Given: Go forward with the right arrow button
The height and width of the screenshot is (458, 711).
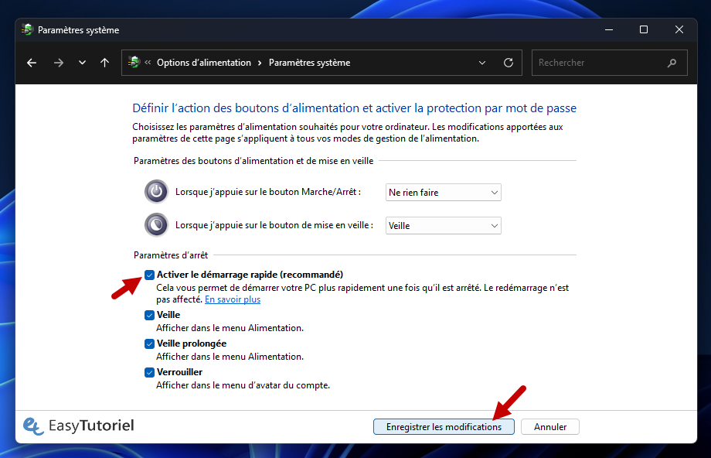Looking at the screenshot, I should point(59,63).
